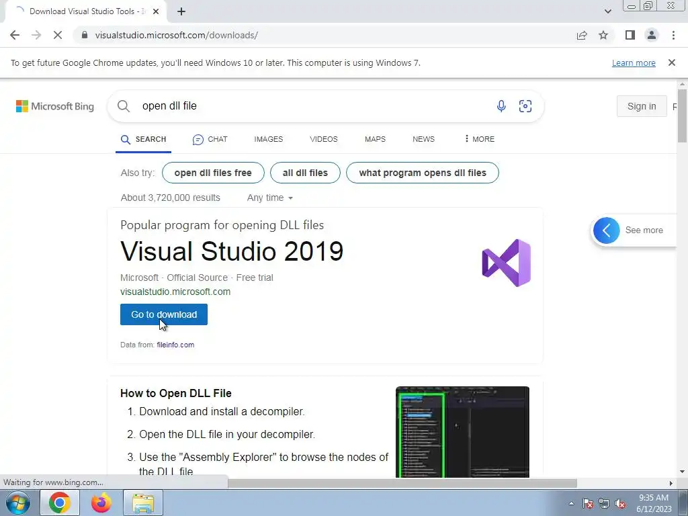Click the taskbar clock showing 9:35 AM

pos(654,503)
